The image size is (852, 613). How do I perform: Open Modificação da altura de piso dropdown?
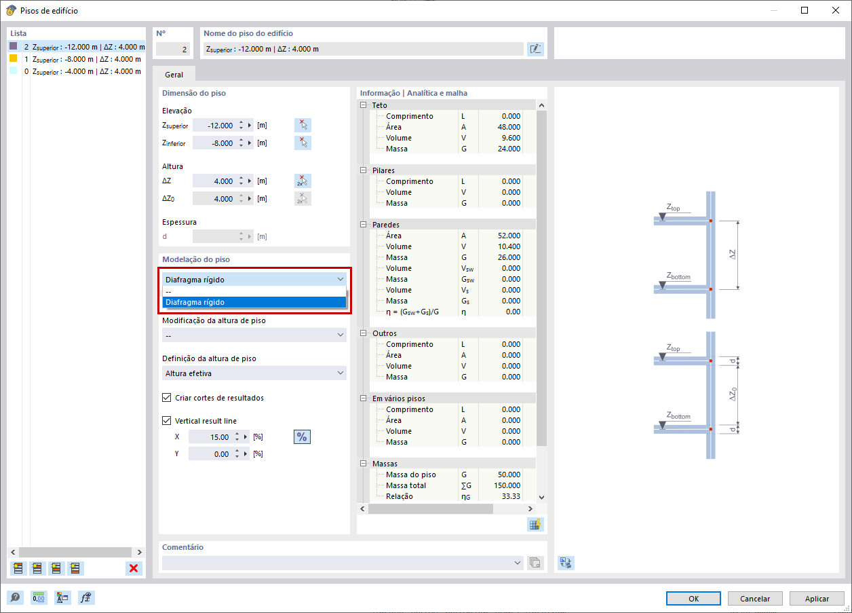click(254, 335)
